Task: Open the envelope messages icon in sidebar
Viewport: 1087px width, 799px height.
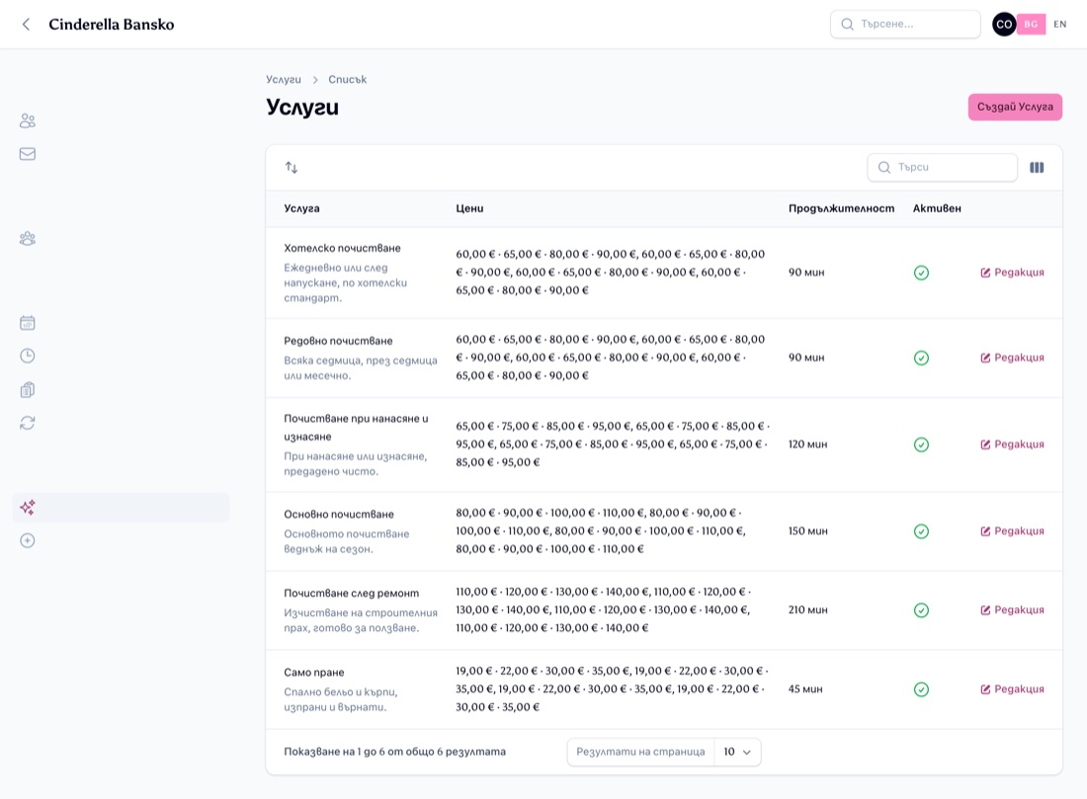Action: pos(28,154)
